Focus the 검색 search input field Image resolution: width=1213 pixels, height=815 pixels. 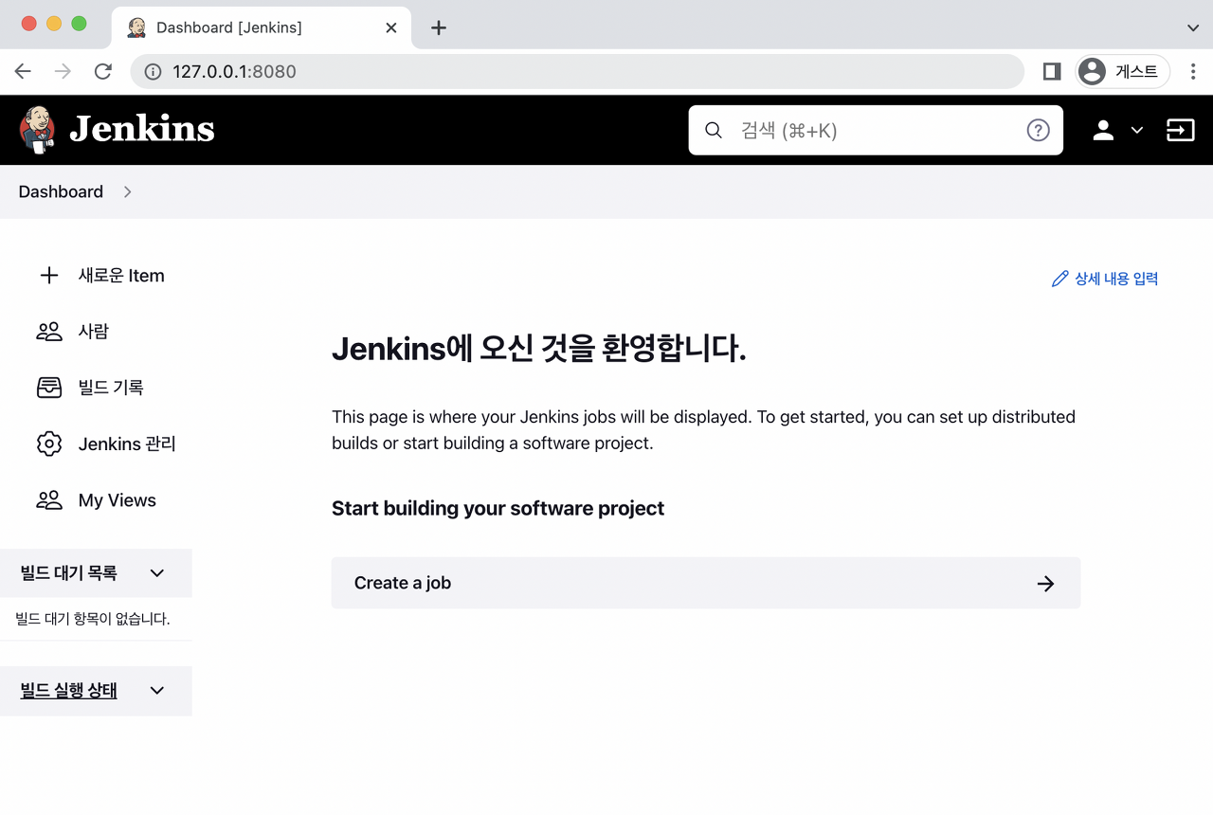click(876, 130)
